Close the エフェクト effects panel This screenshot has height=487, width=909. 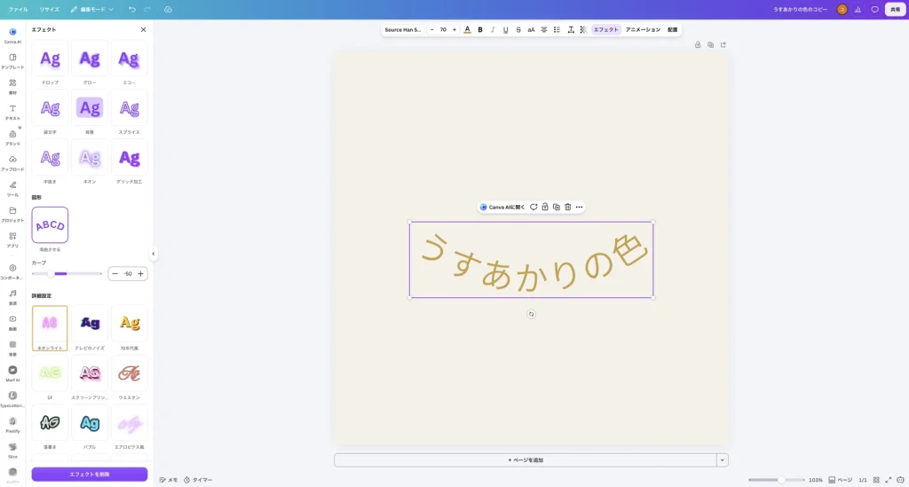pyautogui.click(x=143, y=29)
